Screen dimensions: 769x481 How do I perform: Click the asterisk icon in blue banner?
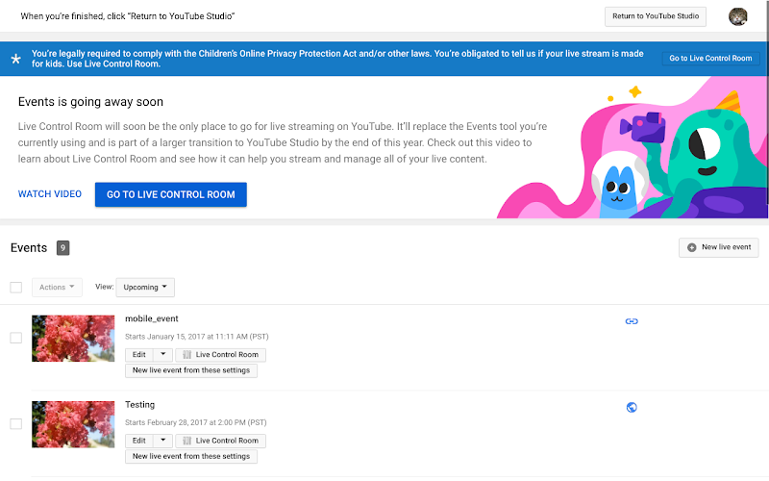(x=15, y=59)
